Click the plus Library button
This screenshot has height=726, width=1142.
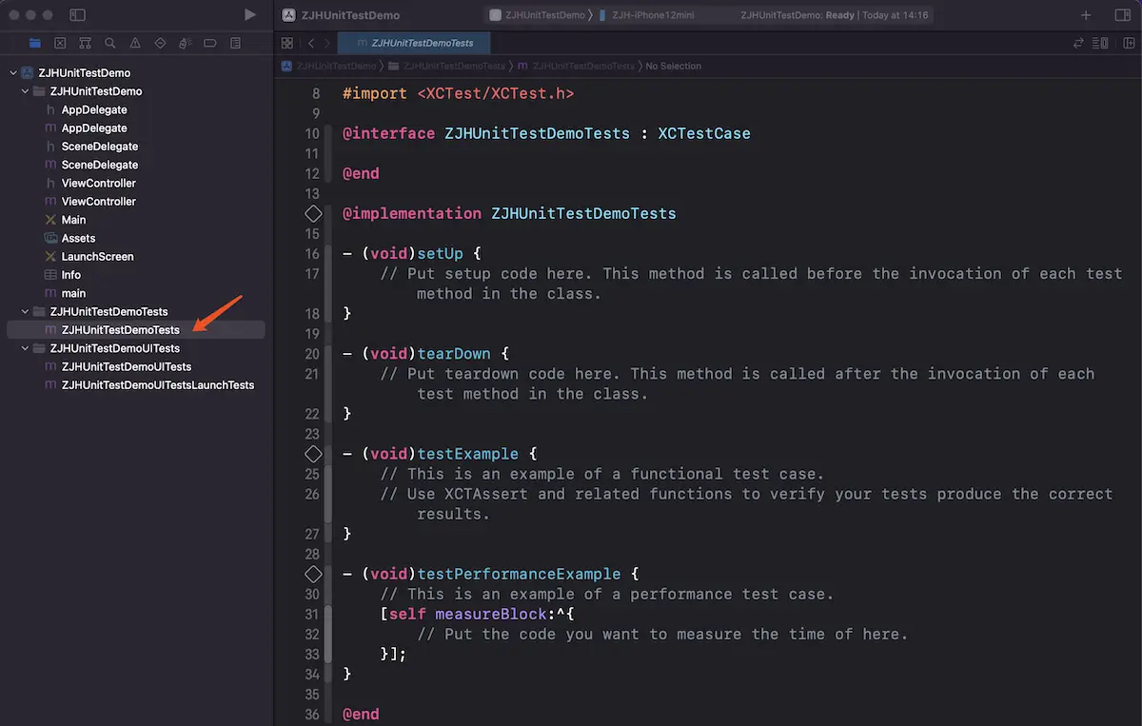pos(1086,15)
